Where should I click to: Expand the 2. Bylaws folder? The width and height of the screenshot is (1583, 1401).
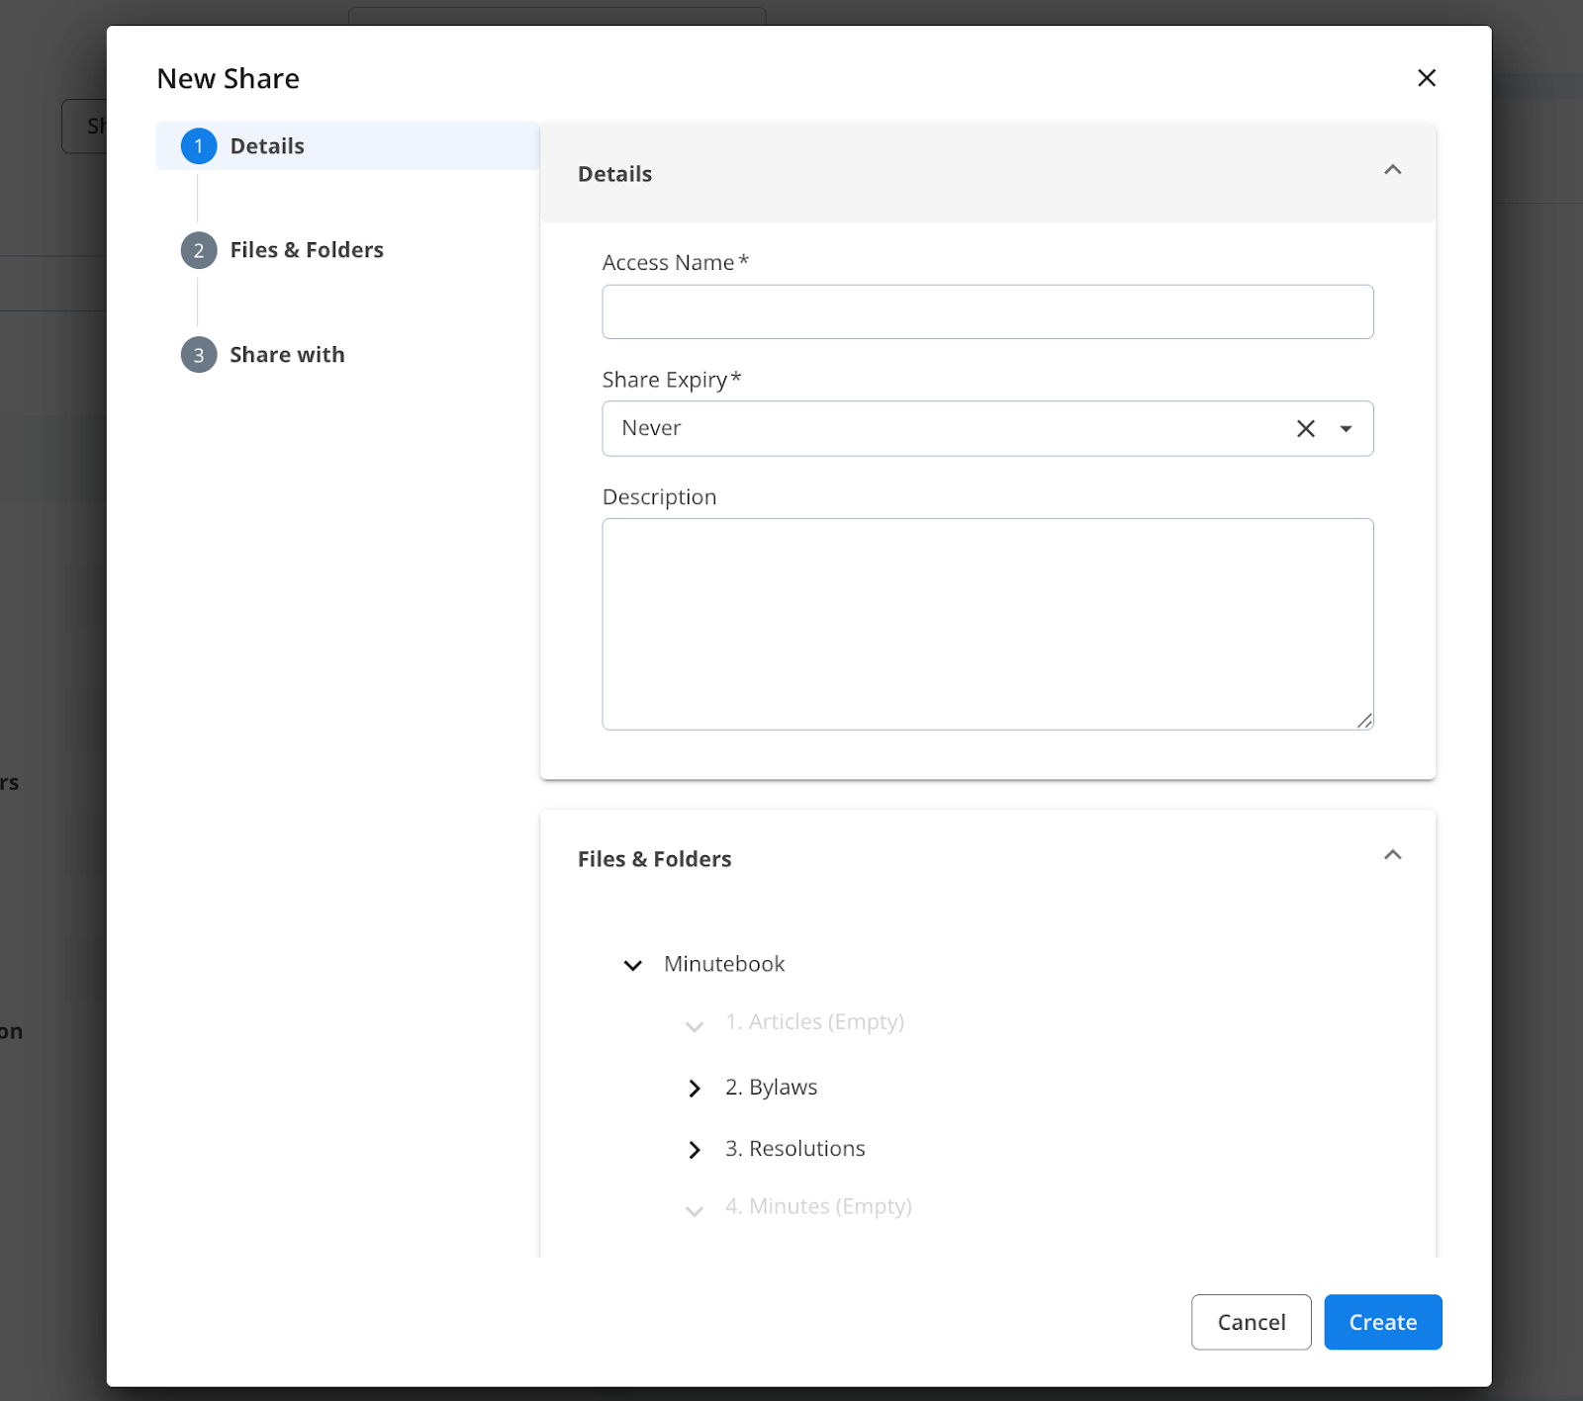tap(695, 1089)
